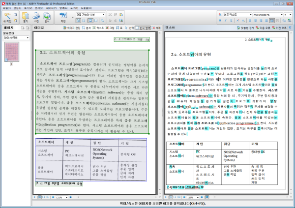The width and height of the screenshot is (295, 208).
Task: Click the 인식 (Read) recognition icon
Action: click(x=47, y=16)
